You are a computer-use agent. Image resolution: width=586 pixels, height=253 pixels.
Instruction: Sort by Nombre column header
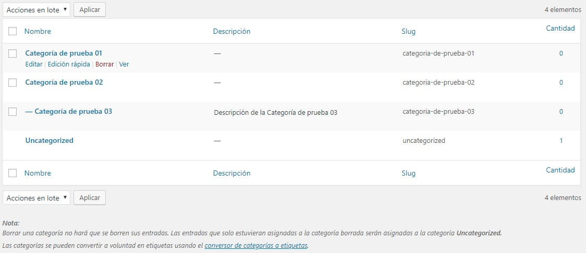38,31
